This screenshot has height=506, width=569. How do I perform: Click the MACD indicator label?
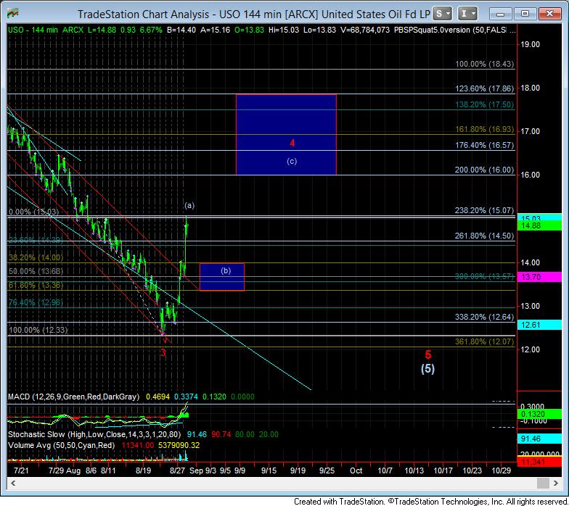tap(74, 397)
